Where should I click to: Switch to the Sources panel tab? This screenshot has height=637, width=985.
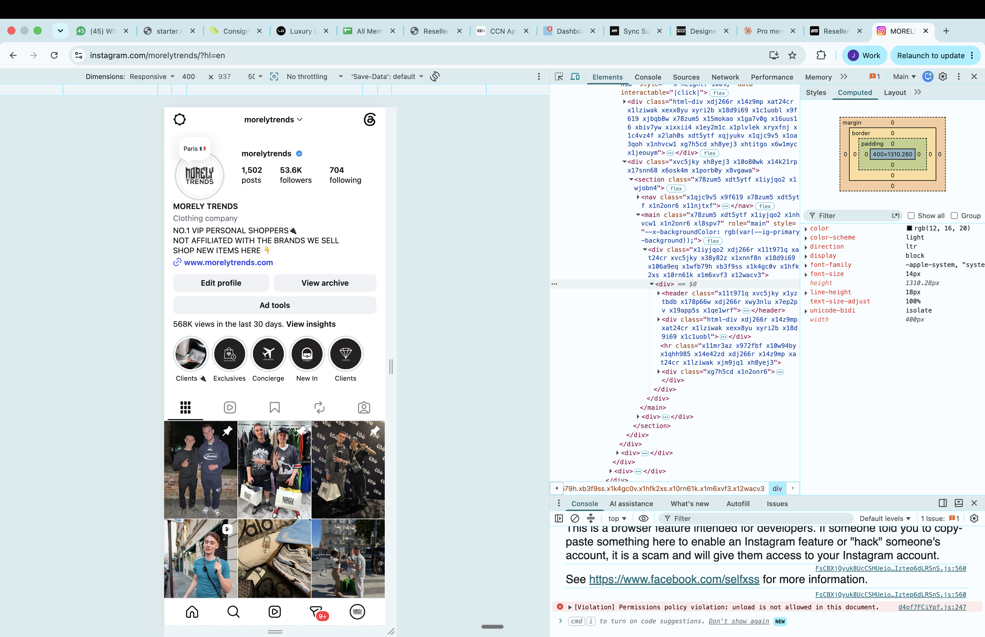coord(686,77)
